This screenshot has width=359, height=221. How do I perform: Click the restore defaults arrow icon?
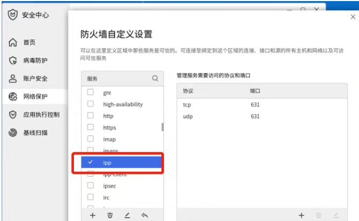click(x=144, y=215)
